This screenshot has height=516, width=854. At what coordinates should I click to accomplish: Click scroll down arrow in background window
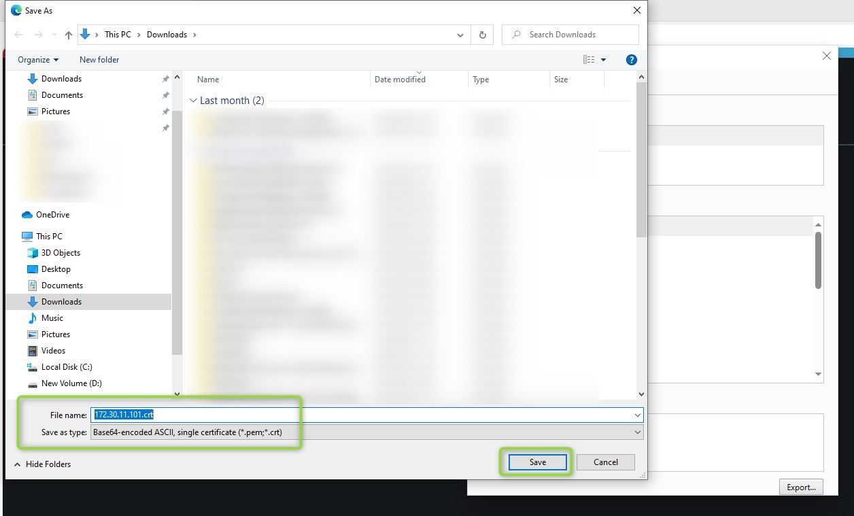(x=818, y=374)
